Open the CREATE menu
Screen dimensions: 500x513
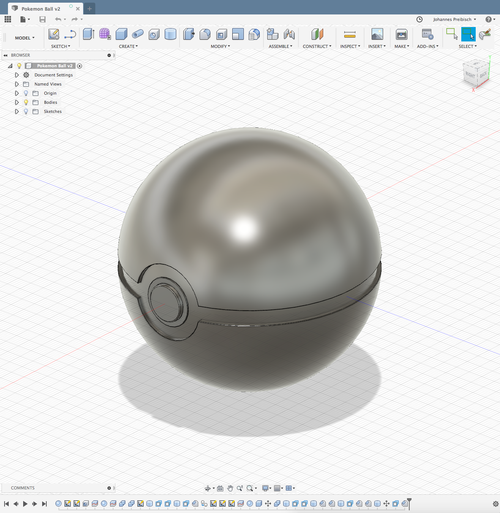(x=128, y=46)
